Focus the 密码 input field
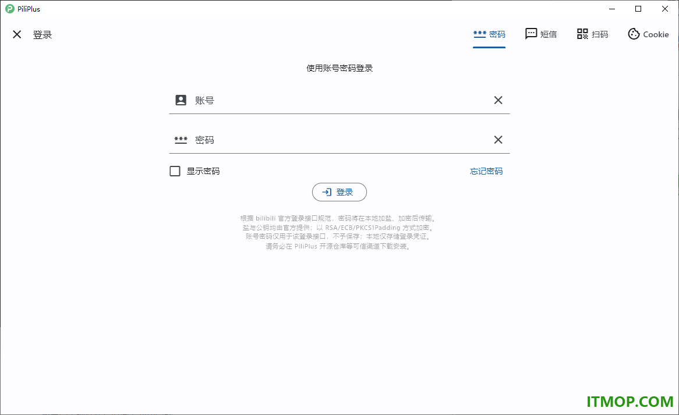 coord(339,140)
